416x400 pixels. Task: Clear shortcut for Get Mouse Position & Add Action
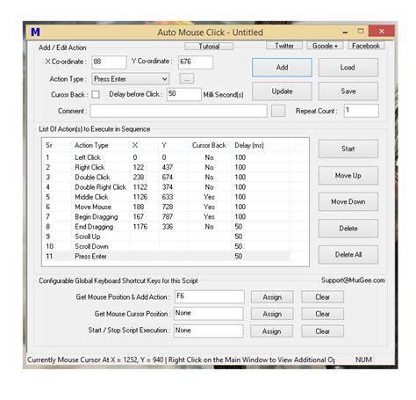click(x=322, y=297)
